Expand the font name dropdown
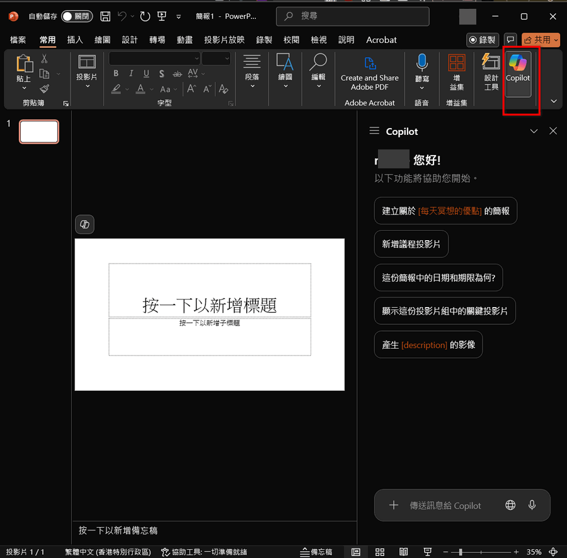 (x=197, y=58)
